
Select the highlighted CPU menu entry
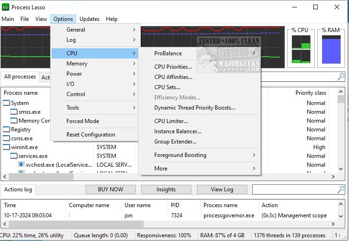(x=95, y=53)
